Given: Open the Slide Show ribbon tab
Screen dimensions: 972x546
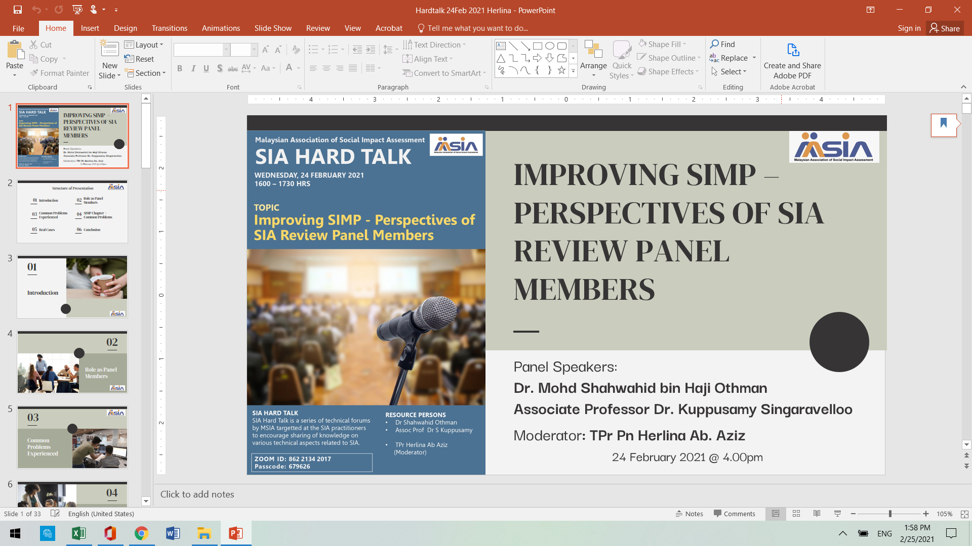Looking at the screenshot, I should click(x=273, y=28).
